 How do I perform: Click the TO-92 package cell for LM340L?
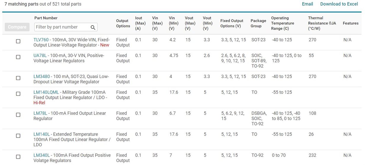258,156
